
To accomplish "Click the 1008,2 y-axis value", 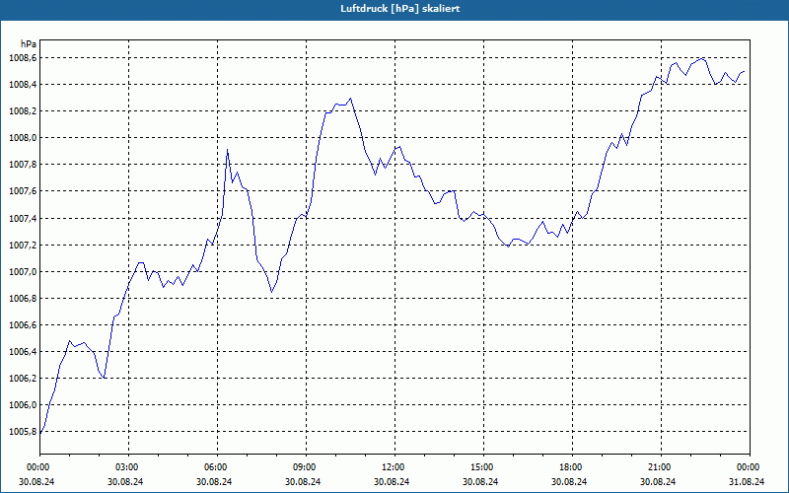I will pyautogui.click(x=23, y=111).
